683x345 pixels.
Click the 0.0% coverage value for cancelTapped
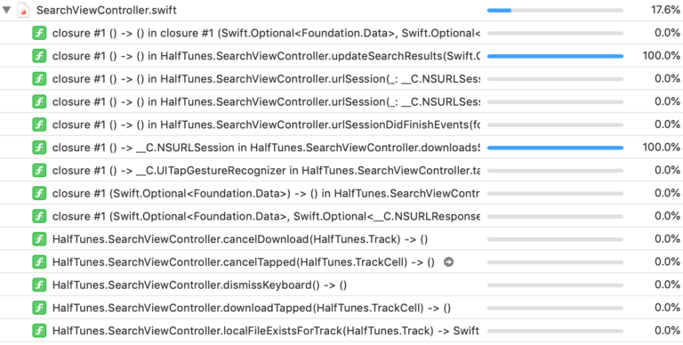667,261
